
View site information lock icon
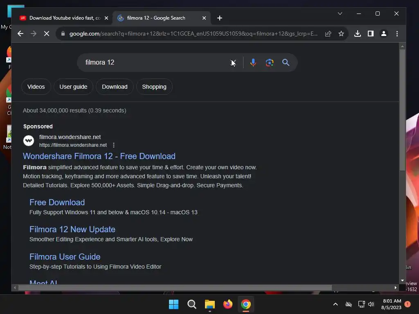pos(63,34)
